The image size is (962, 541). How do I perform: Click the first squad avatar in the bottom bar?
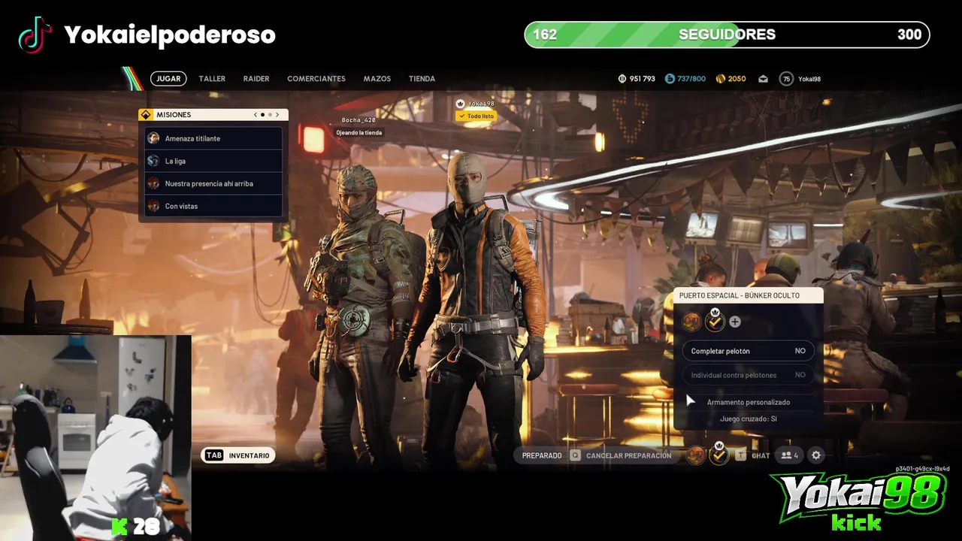pyautogui.click(x=696, y=455)
